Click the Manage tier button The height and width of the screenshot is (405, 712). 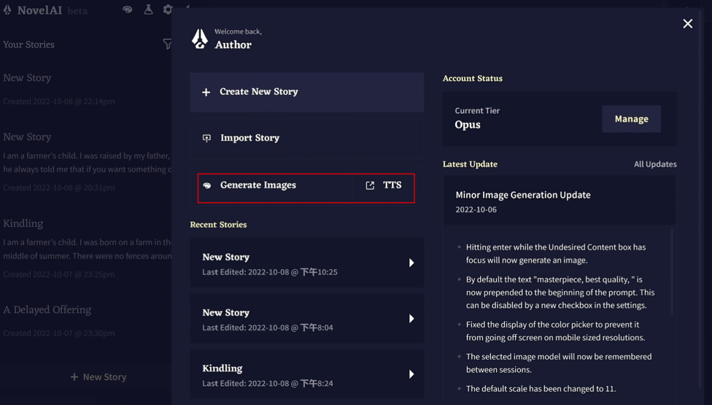631,119
